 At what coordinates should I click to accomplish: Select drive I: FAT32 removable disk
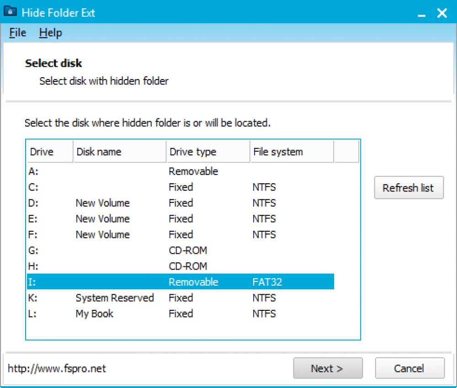[137, 282]
